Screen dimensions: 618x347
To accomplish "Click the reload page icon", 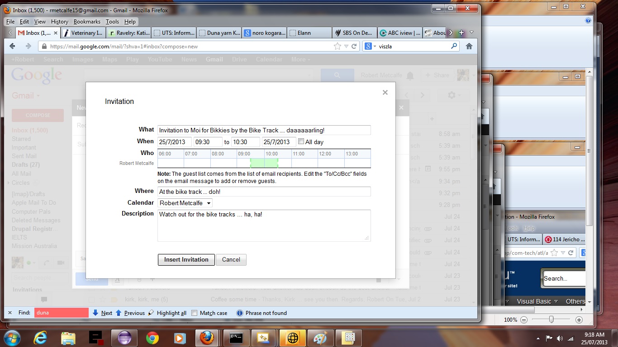I will point(354,46).
